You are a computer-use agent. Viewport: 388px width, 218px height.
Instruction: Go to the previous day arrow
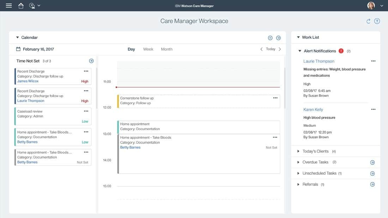click(261, 49)
